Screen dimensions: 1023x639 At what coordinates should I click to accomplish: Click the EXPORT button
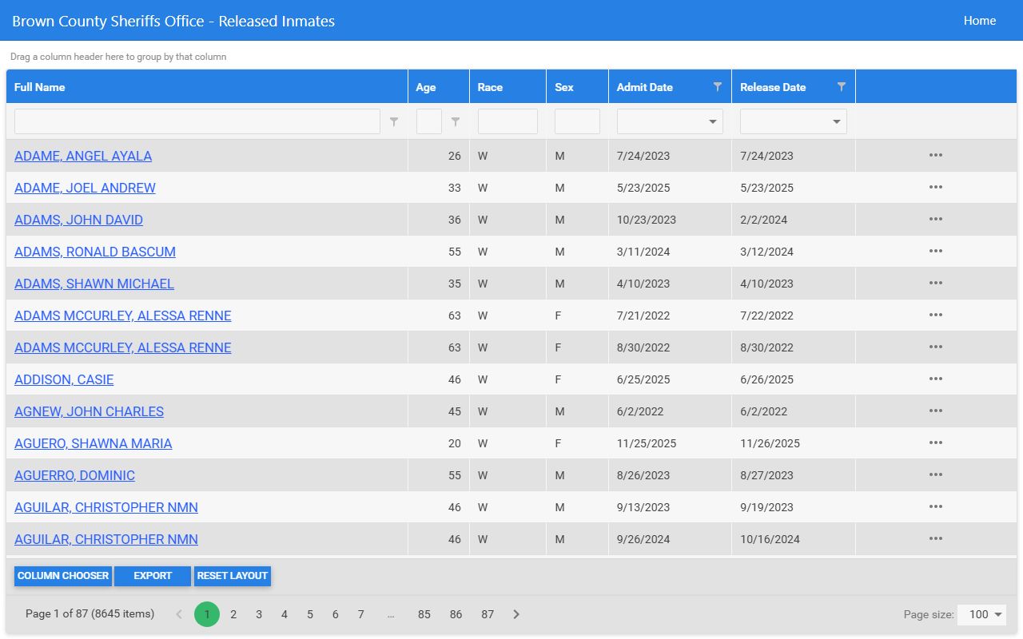(x=153, y=576)
